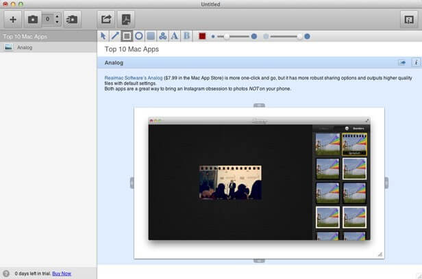422x279 pixels.
Task: Select the line drawing tool
Action: (x=115, y=36)
